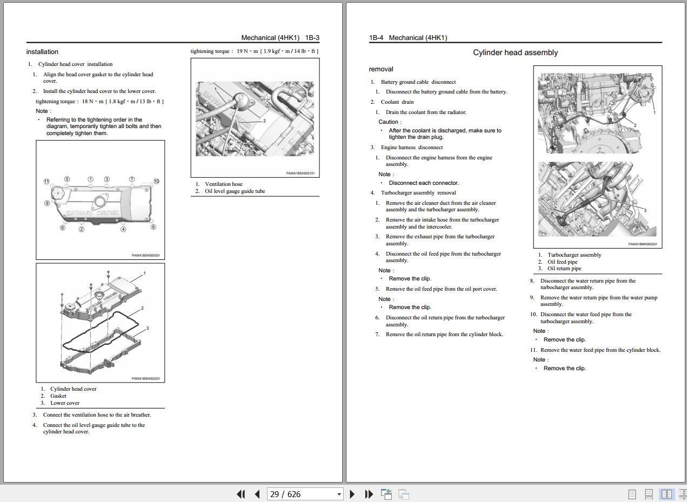Image resolution: width=687 pixels, height=502 pixels.
Task: Click the tightening torque 19 N·m line
Action: click(x=255, y=51)
